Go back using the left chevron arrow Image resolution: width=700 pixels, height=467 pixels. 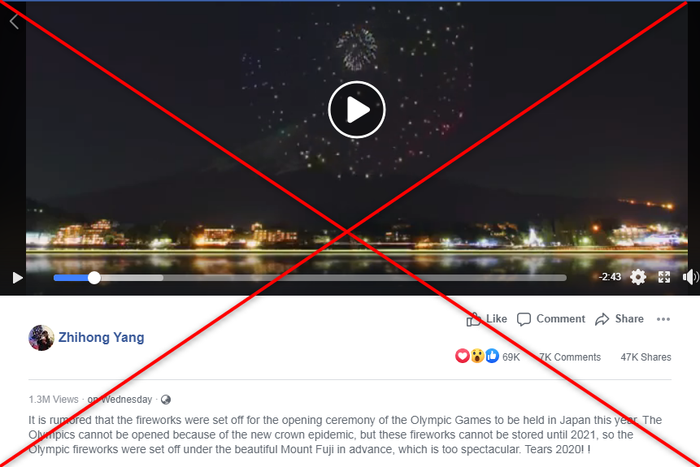(15, 21)
